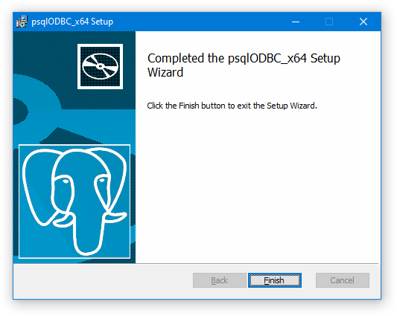This screenshot has width=397, height=316.
Task: Click the Finish instruction text
Action: click(x=232, y=106)
